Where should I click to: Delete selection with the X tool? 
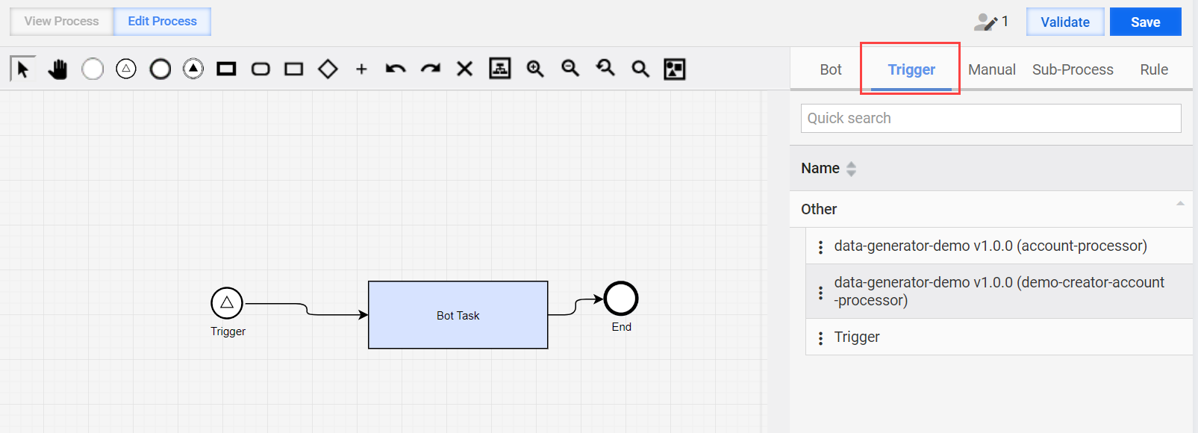point(464,69)
